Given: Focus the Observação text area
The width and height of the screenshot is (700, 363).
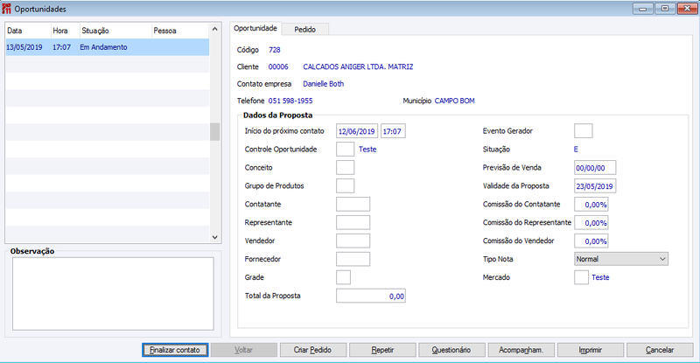Looking at the screenshot, I should [113, 294].
